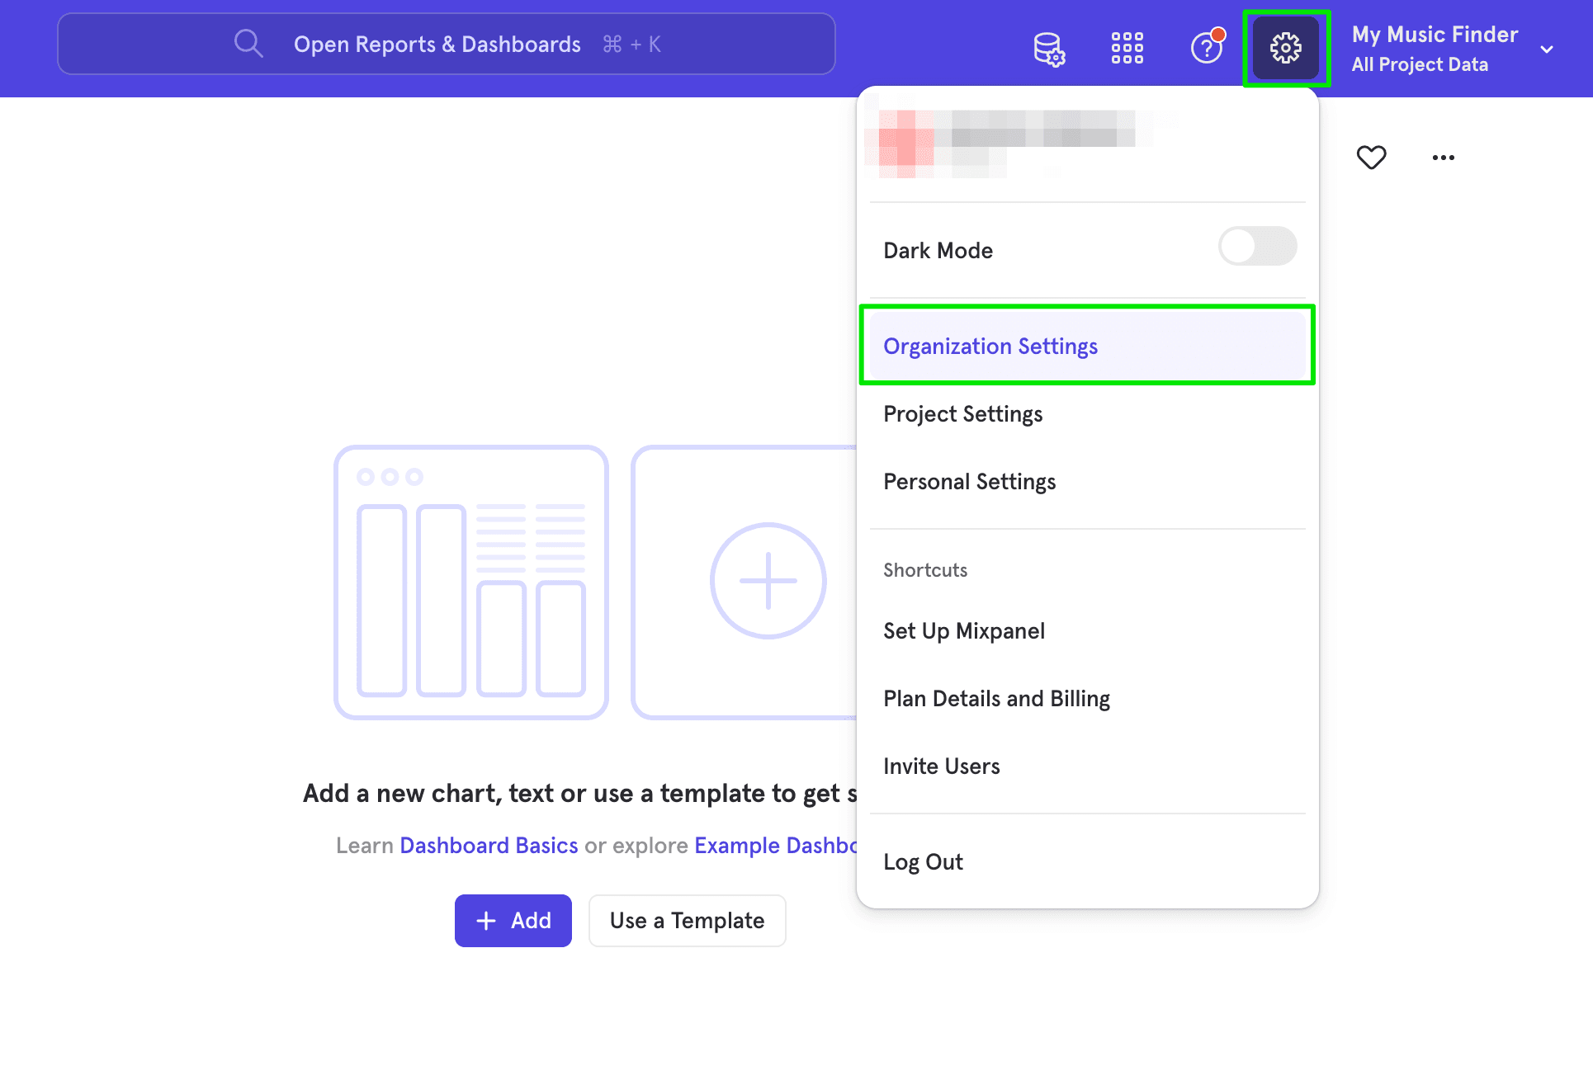Click Log Out
This screenshot has width=1593, height=1066.
coord(923,861)
